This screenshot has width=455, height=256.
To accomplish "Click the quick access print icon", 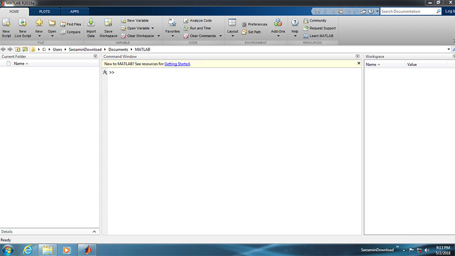I will pos(363,11).
